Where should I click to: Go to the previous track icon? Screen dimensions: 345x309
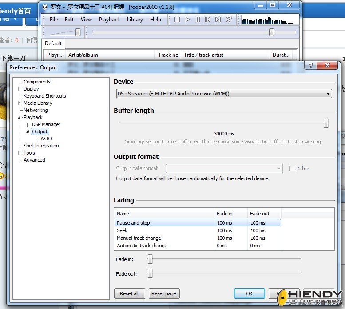pyautogui.click(x=208, y=20)
